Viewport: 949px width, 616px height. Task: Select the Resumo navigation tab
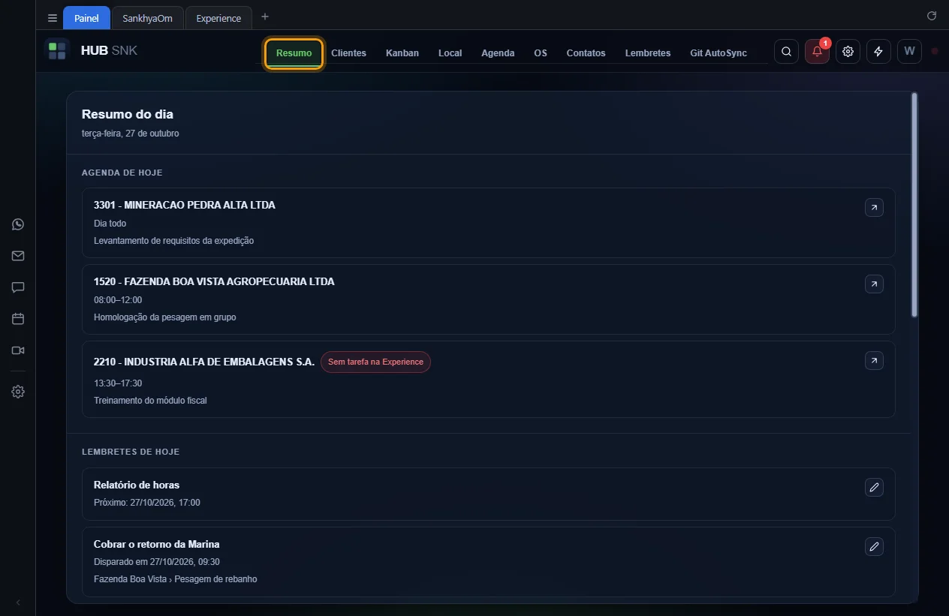coord(294,53)
